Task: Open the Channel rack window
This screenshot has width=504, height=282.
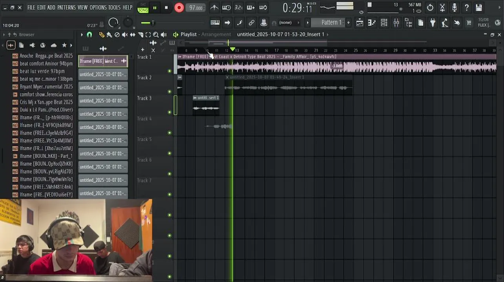Action: (x=384, y=23)
